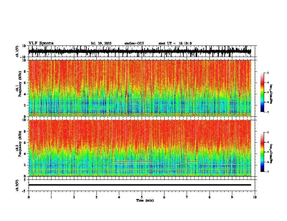287x221 pixels.
Task: Click the time axis tick label '5'
Action: point(142,197)
